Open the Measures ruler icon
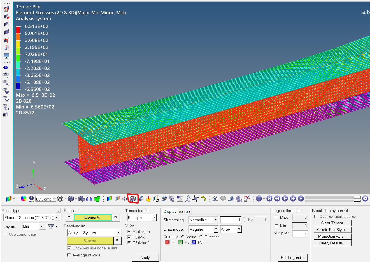 tap(215, 199)
